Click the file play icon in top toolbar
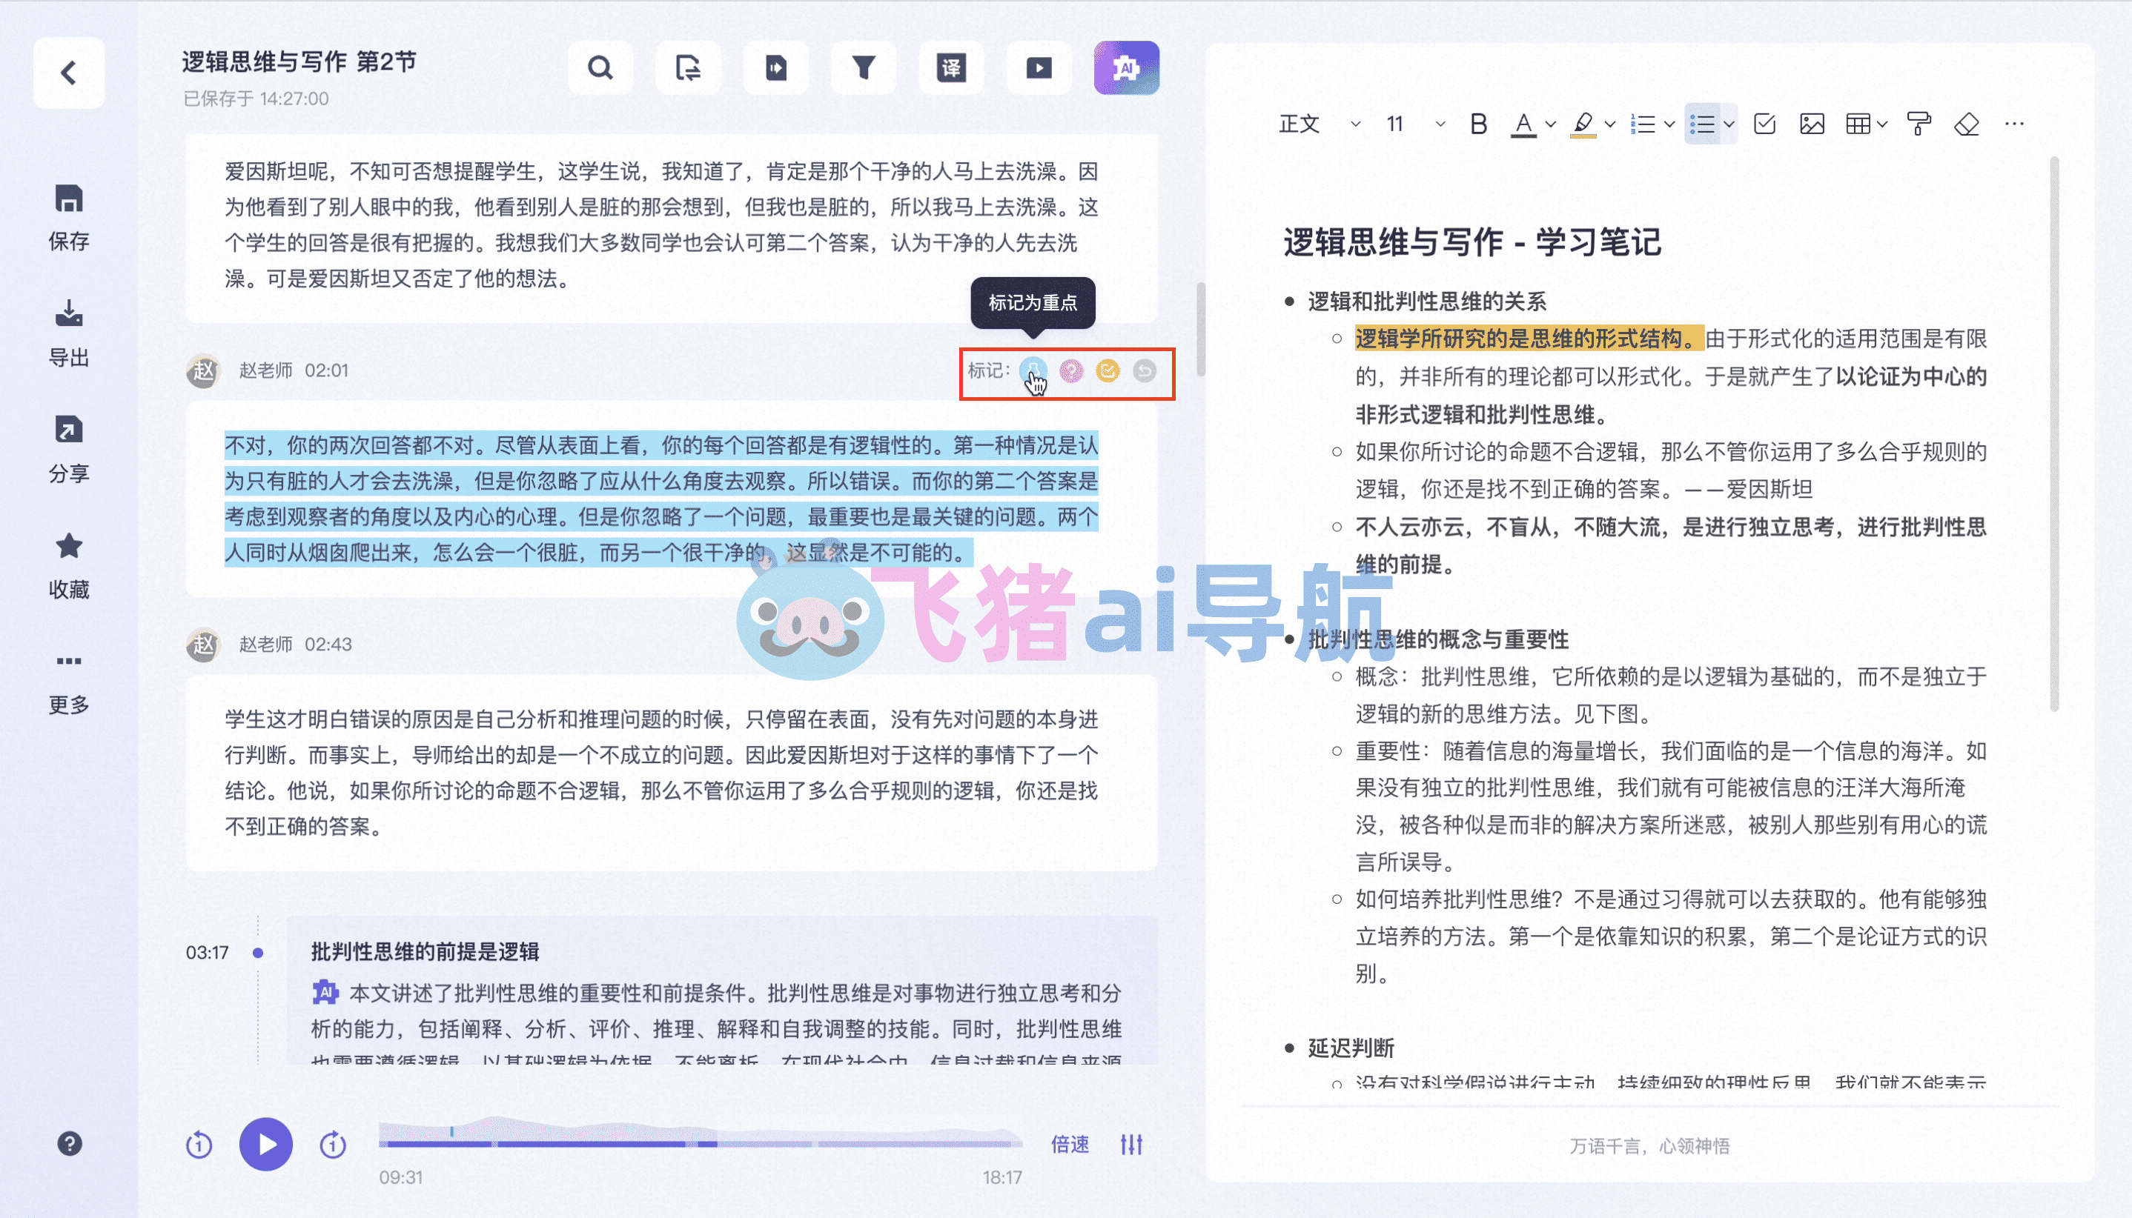This screenshot has width=2132, height=1218. [776, 67]
